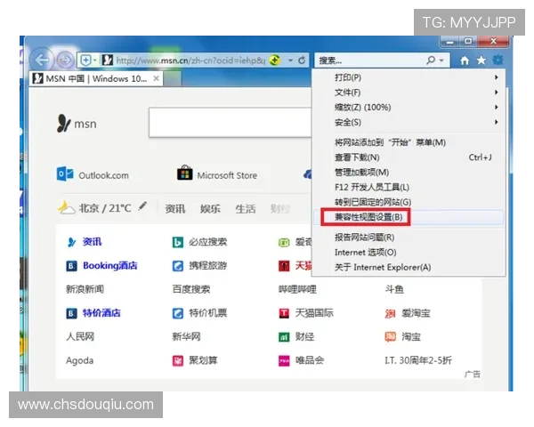Expand the 安全(S) submenu arrow
The image size is (534, 427).
tap(497, 122)
